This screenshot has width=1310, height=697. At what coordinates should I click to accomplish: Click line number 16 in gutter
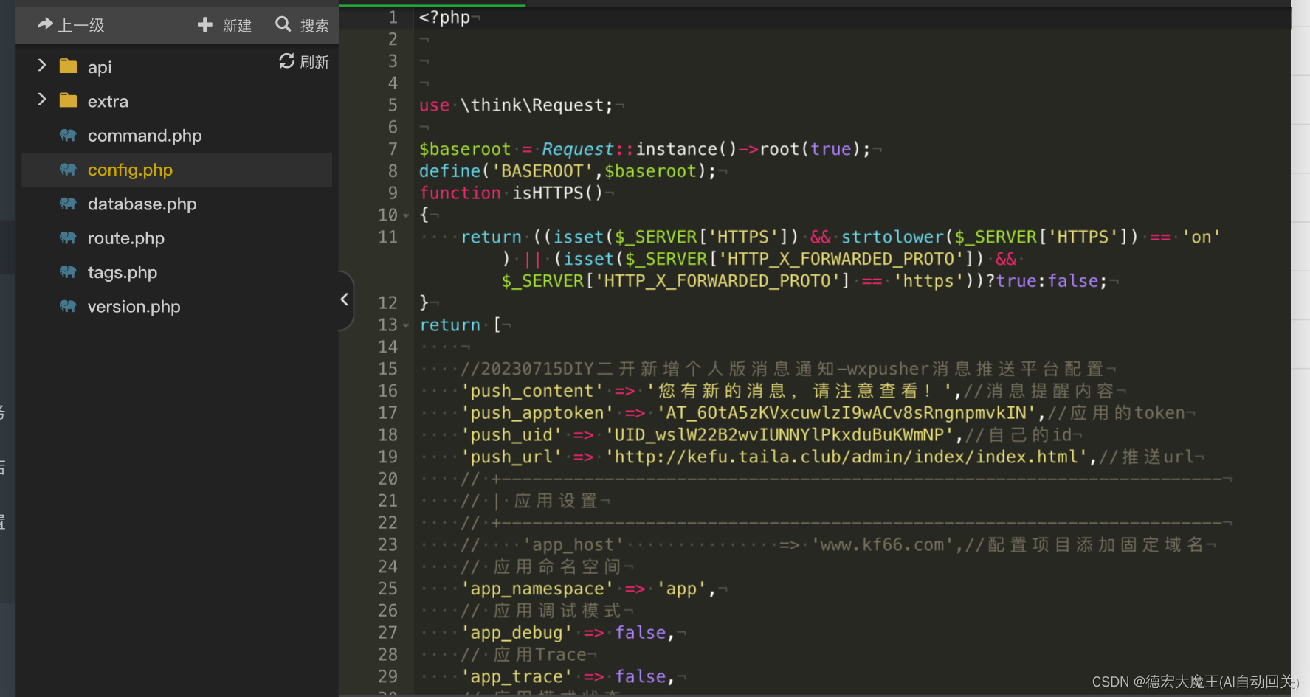pos(387,391)
